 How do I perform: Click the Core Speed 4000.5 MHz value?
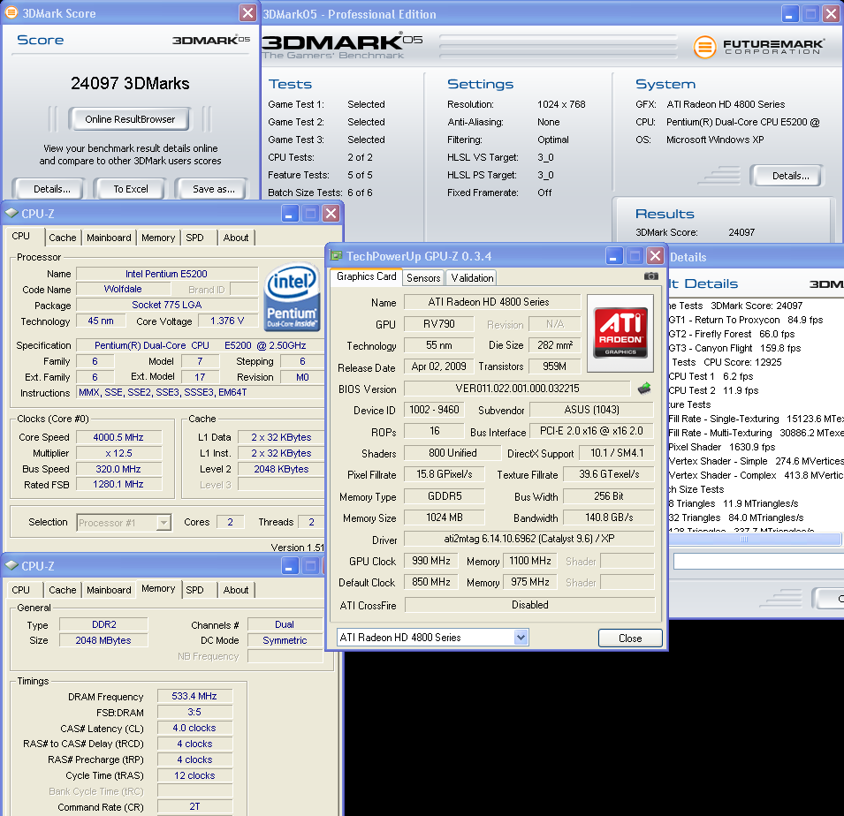[118, 437]
